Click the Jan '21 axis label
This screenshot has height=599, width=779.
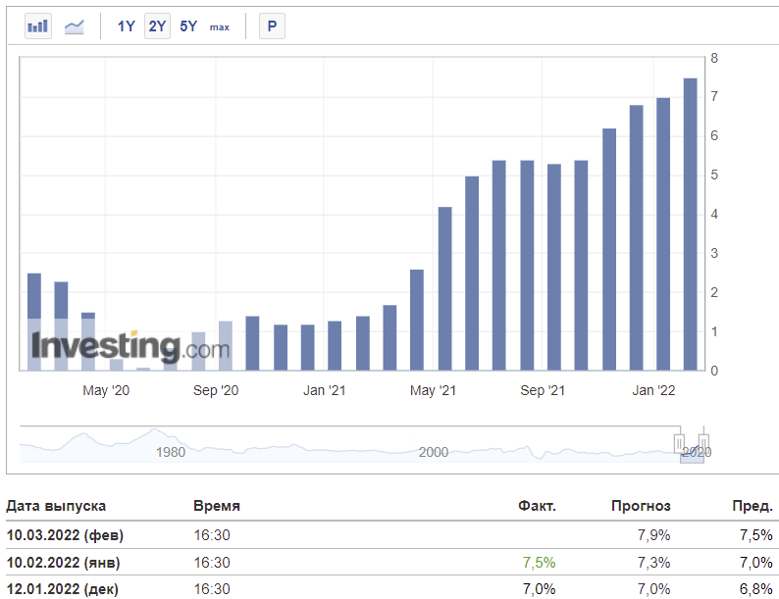[324, 390]
